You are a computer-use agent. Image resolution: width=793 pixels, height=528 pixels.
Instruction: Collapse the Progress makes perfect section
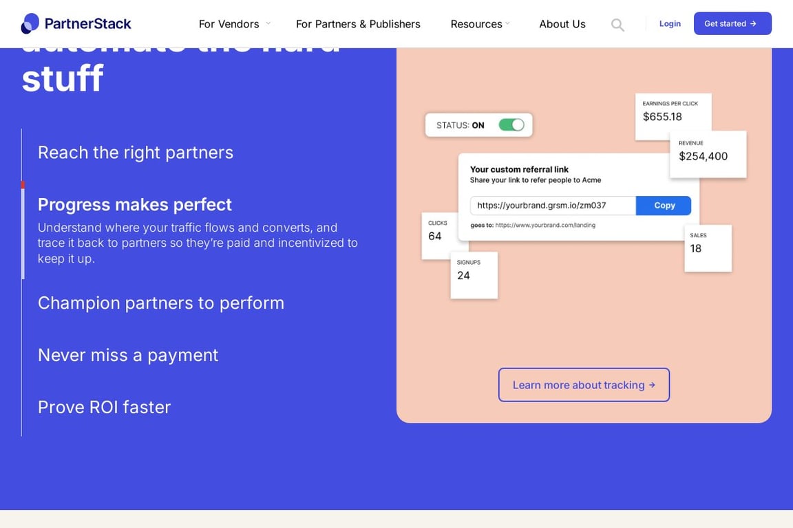tap(134, 204)
